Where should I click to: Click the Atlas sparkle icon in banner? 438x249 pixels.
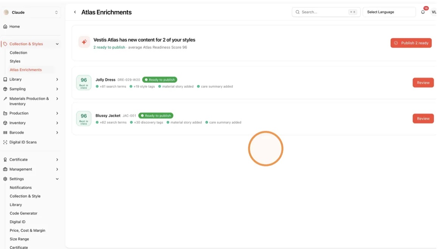(84, 42)
